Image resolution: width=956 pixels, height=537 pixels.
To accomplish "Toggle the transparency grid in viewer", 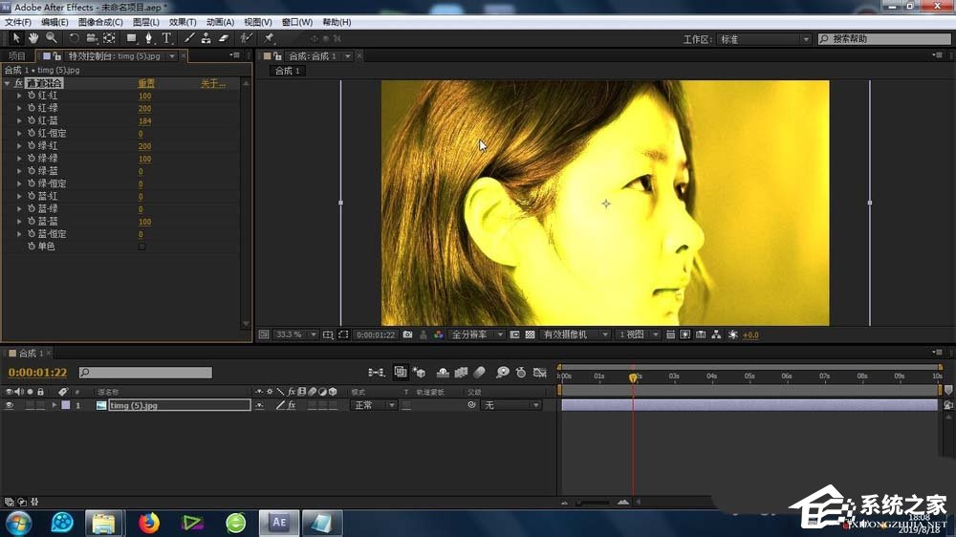I will click(530, 335).
